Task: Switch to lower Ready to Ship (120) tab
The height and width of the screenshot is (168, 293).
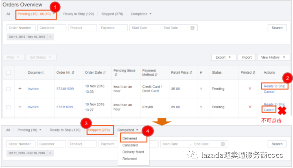Action: pyautogui.click(x=65, y=130)
